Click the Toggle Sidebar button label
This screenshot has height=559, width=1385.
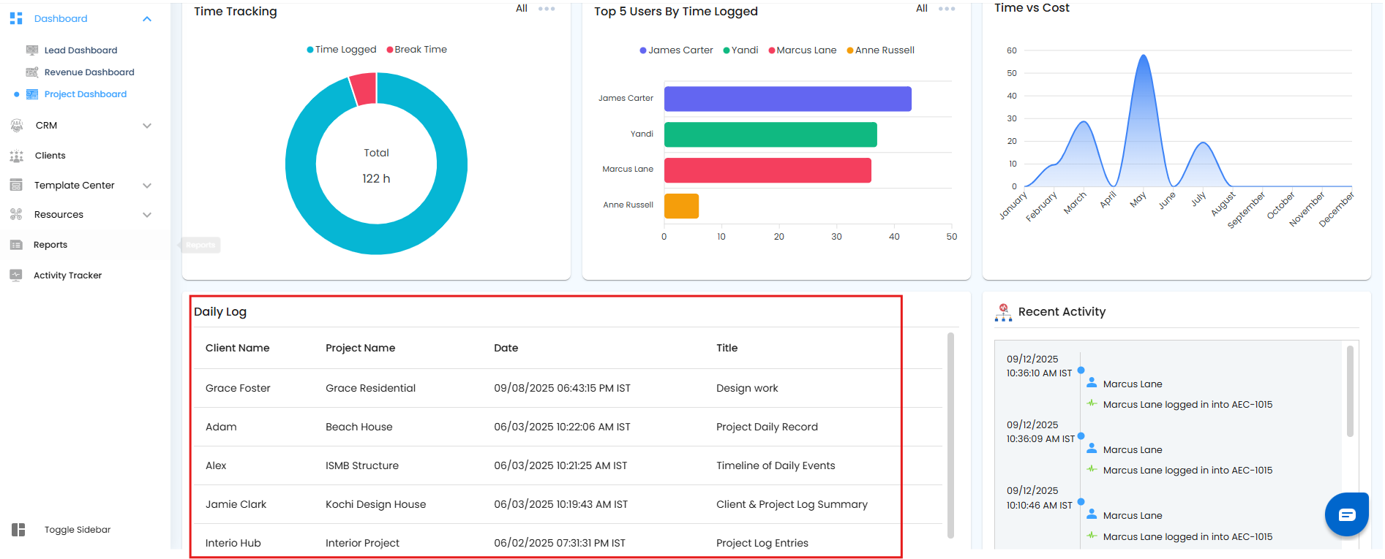tap(78, 530)
